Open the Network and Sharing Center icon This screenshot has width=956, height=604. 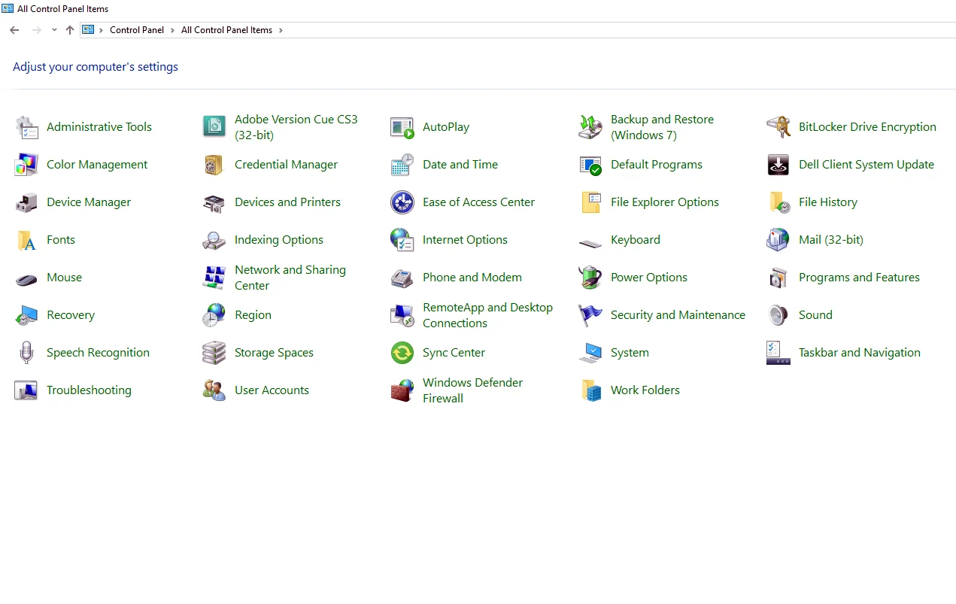click(x=214, y=278)
